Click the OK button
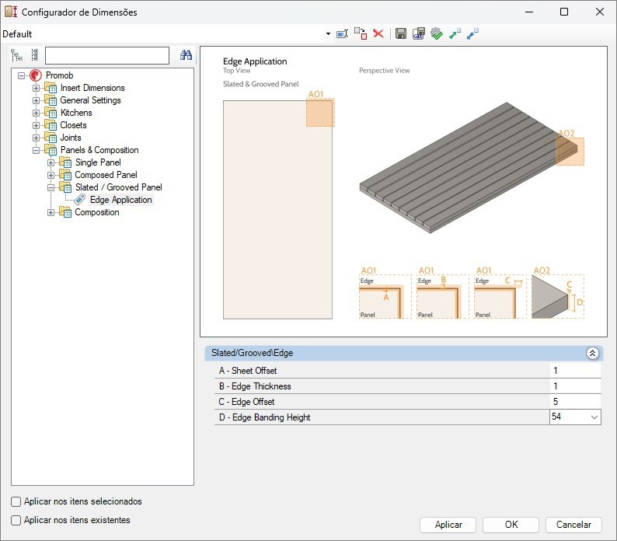The width and height of the screenshot is (617, 541). point(511,525)
